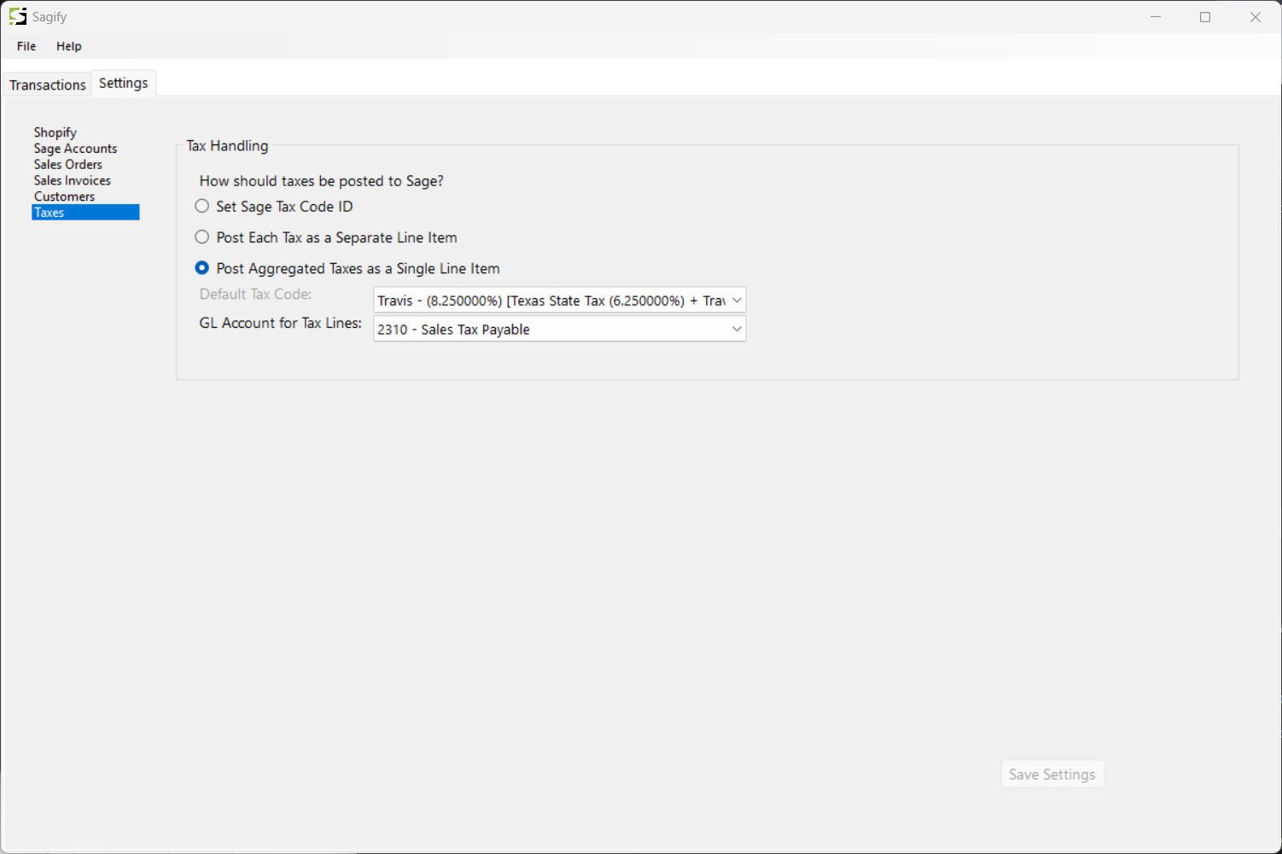Viewport: 1282px width, 854px height.
Task: Select Post Aggregated Taxes as Single Line Item
Action: [202, 268]
